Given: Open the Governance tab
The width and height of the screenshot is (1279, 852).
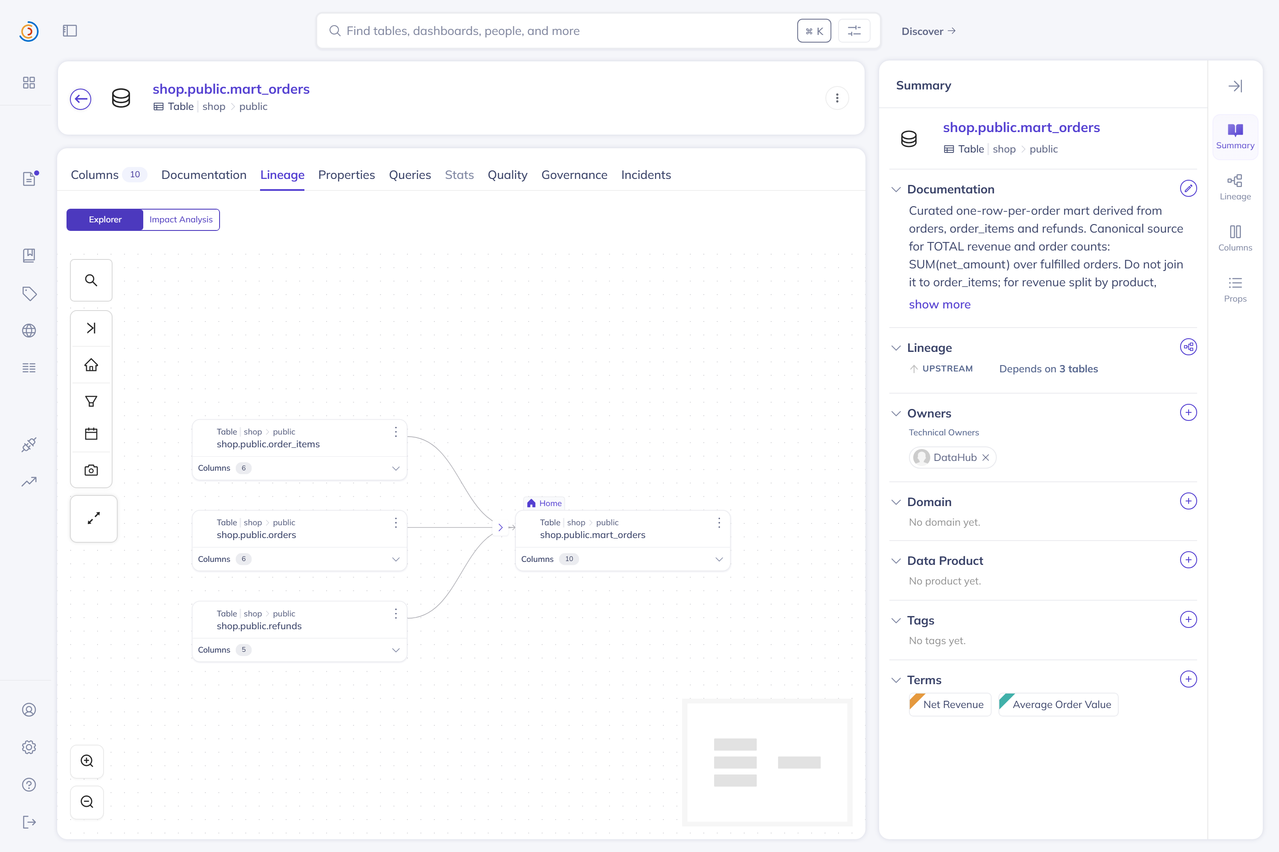Looking at the screenshot, I should click(574, 175).
